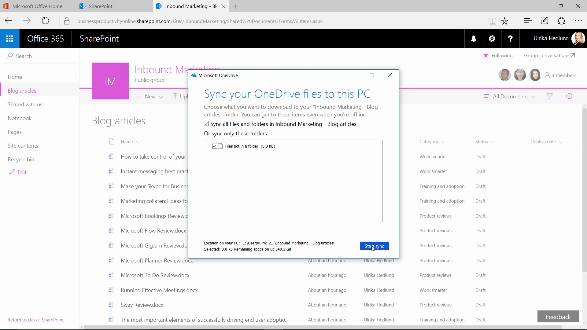Uncheck Sync all files and folders
This screenshot has height=330, width=587.
pyautogui.click(x=206, y=124)
